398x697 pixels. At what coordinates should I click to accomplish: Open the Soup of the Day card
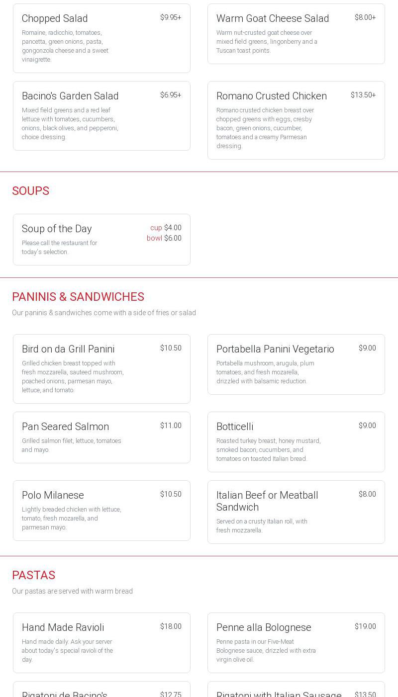[101, 240]
